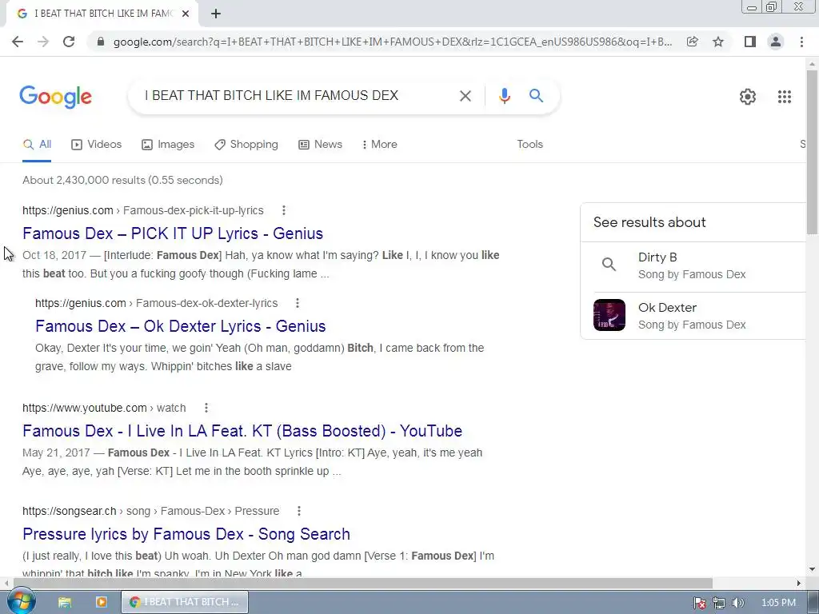Screen dimensions: 819x614
Task: Open the Windows Start menu
Action: pos(21,601)
